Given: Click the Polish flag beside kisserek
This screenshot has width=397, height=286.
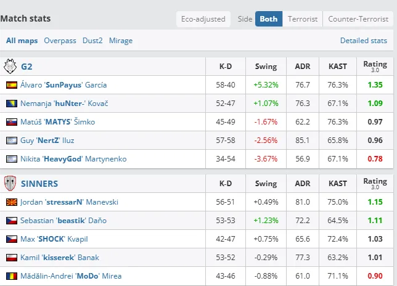Looking at the screenshot, I should click(x=11, y=258).
